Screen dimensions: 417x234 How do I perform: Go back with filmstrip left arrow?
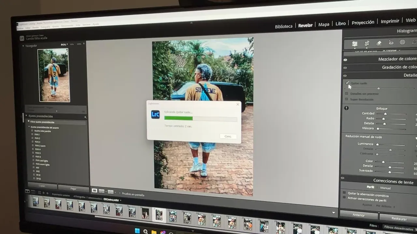pyautogui.click(x=43, y=193)
